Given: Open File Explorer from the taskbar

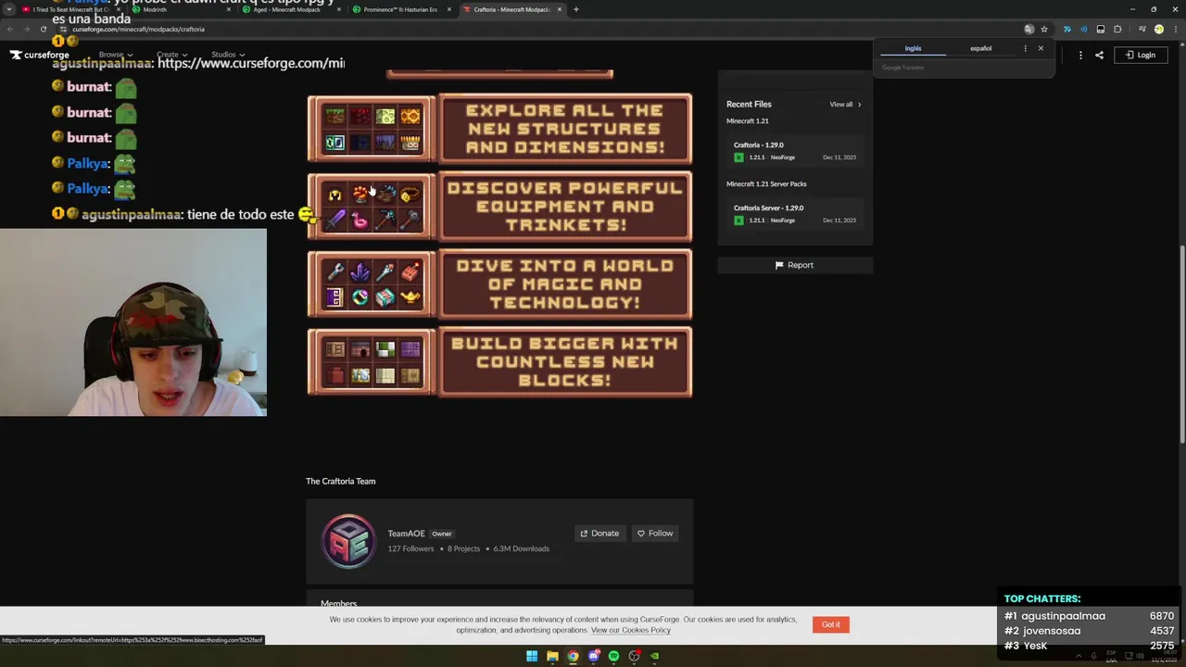Looking at the screenshot, I should click(552, 656).
